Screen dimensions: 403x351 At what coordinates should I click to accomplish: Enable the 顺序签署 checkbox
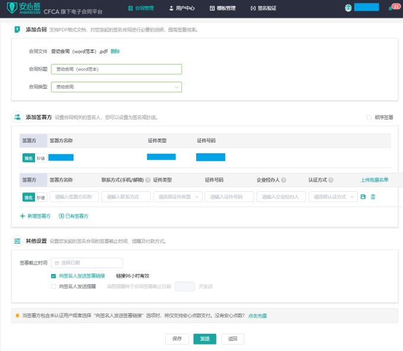point(369,117)
